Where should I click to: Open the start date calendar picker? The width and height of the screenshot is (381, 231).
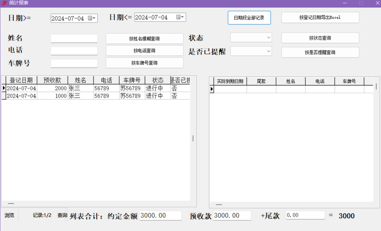pos(92,18)
